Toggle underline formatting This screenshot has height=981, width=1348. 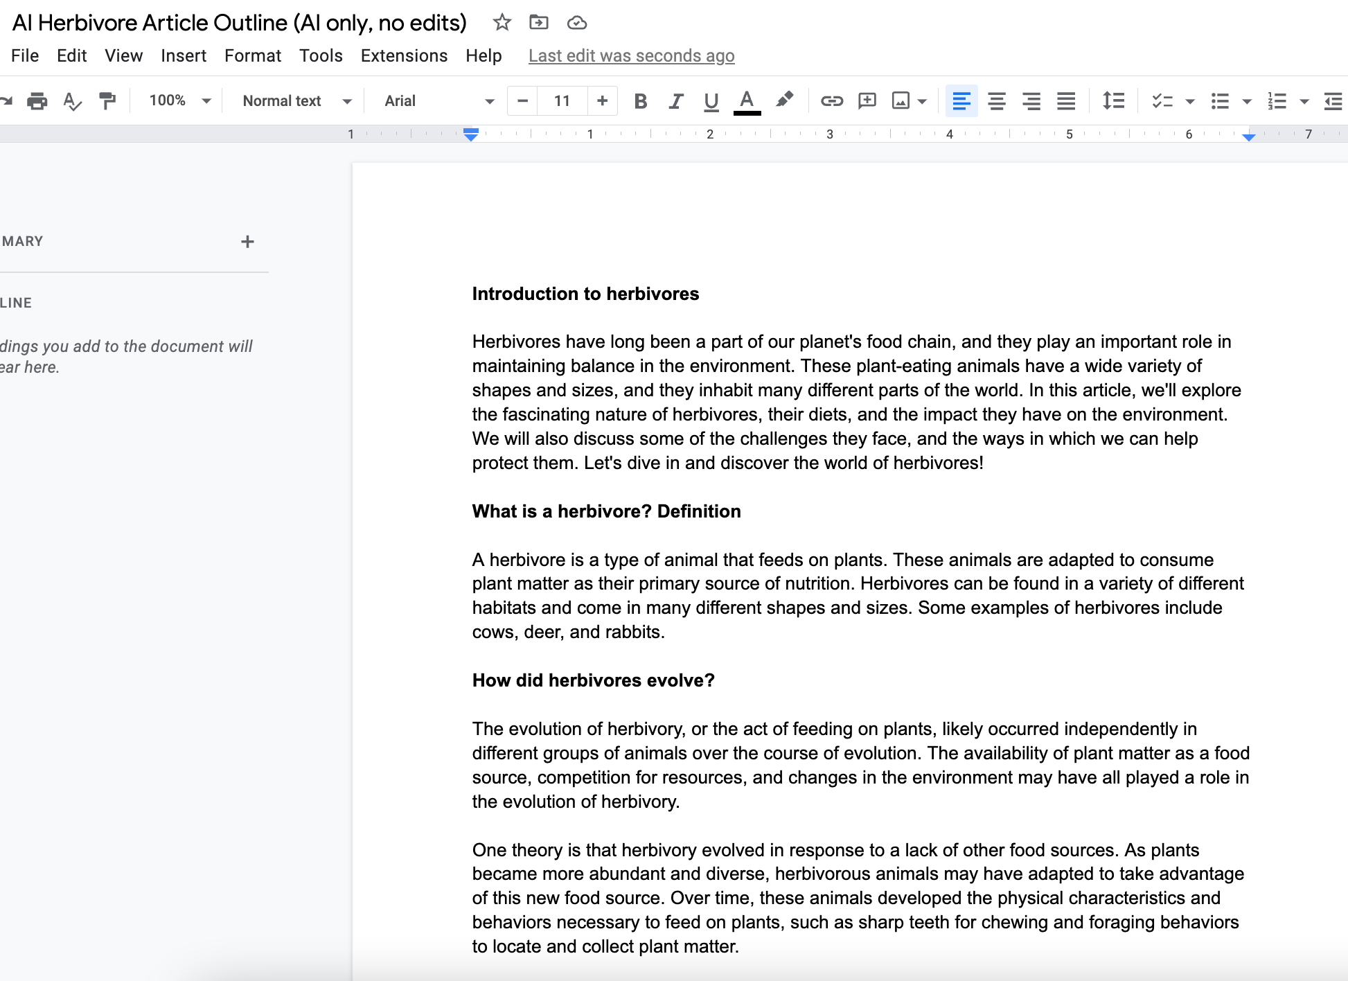[711, 101]
